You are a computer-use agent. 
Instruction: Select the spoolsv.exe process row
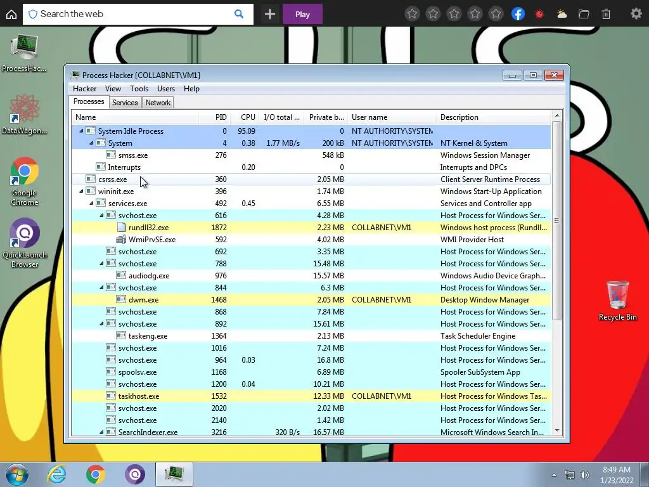tap(311, 372)
